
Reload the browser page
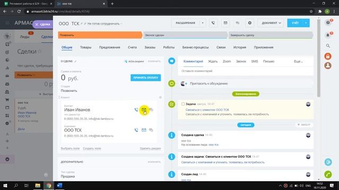point(19,12)
